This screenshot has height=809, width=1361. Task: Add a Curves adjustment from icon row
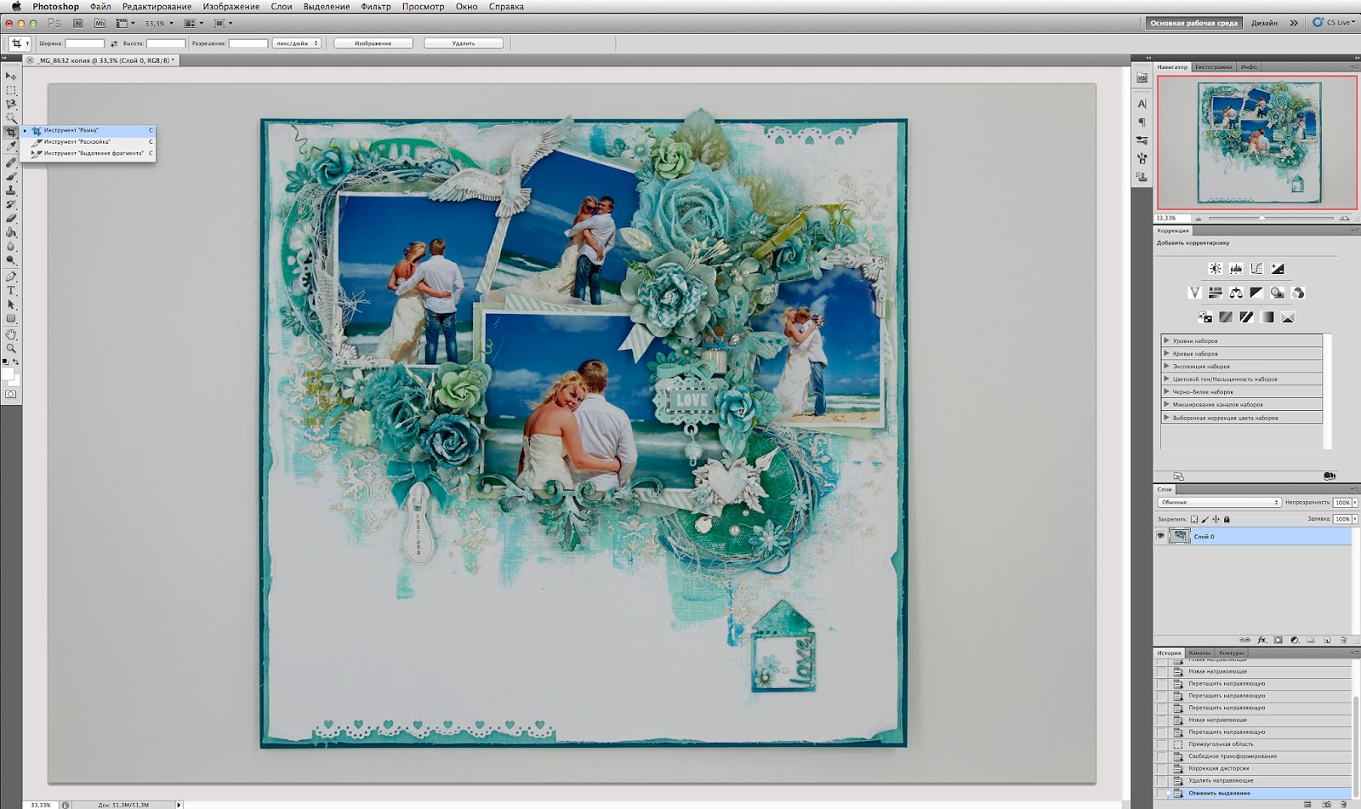(x=1256, y=269)
